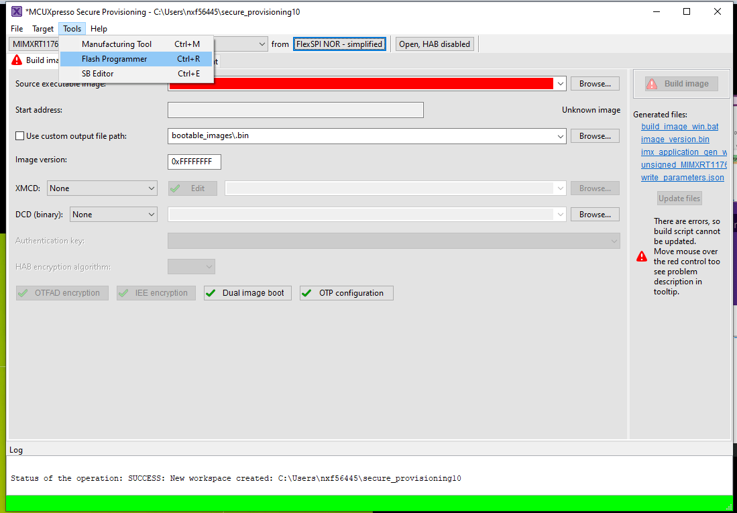Image resolution: width=737 pixels, height=513 pixels.
Task: Click the Image version field showing 0xFFFFFFFF
Action: 194,162
